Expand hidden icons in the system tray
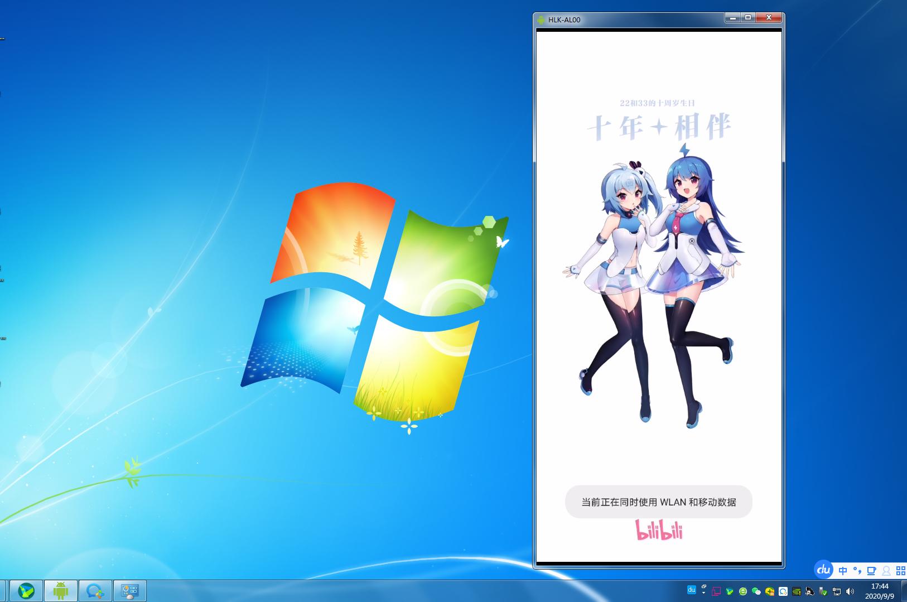This screenshot has width=907, height=602. [704, 591]
